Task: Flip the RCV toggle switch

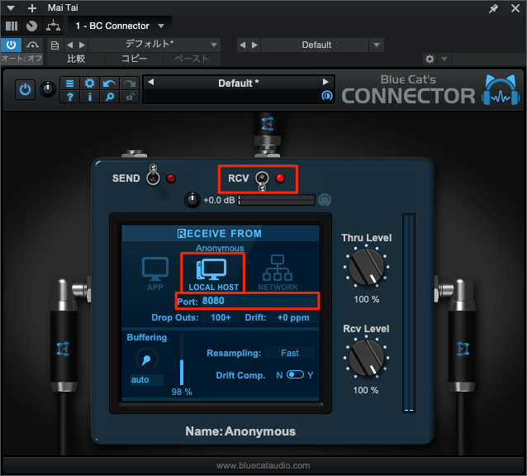Action: [262, 180]
